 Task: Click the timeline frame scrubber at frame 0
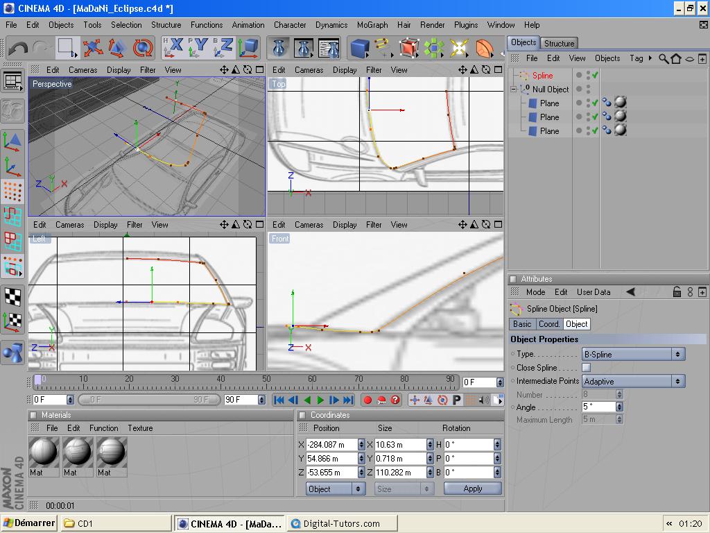coord(38,380)
